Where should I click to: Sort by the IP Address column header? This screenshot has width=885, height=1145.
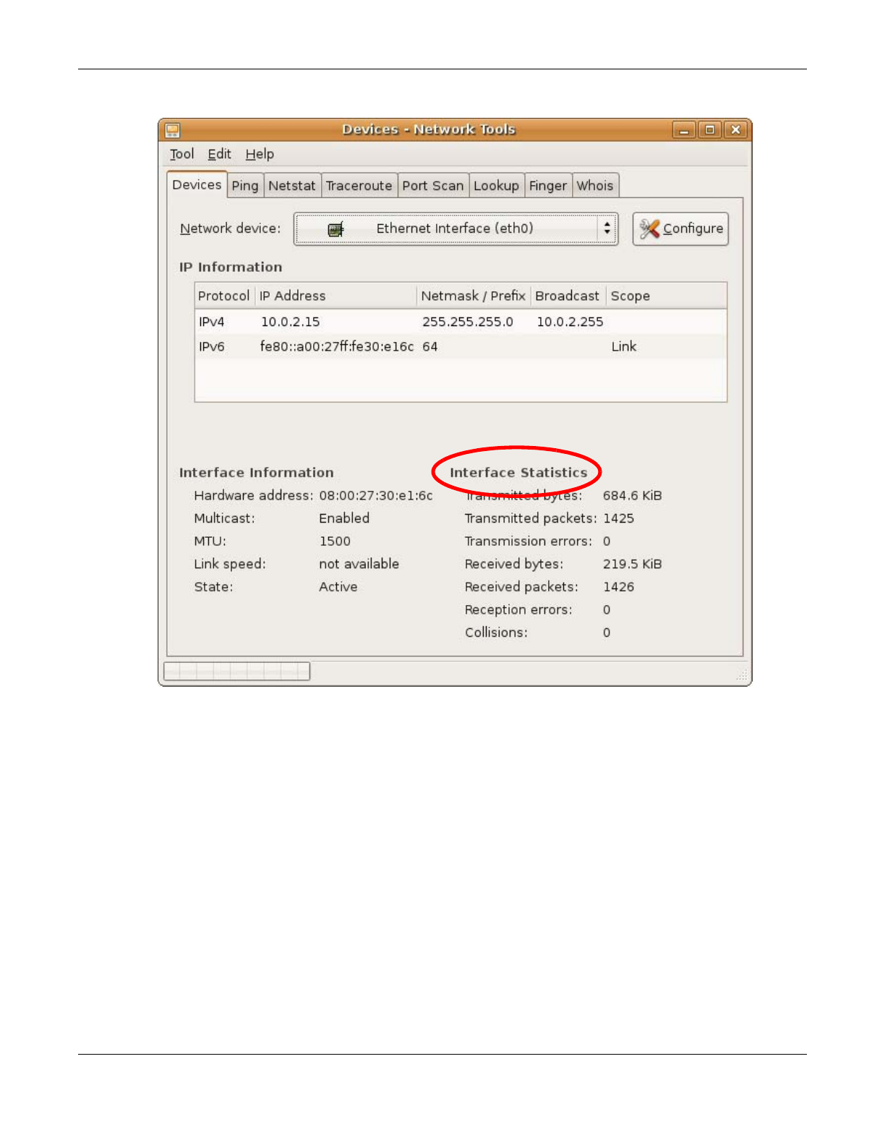pos(335,296)
